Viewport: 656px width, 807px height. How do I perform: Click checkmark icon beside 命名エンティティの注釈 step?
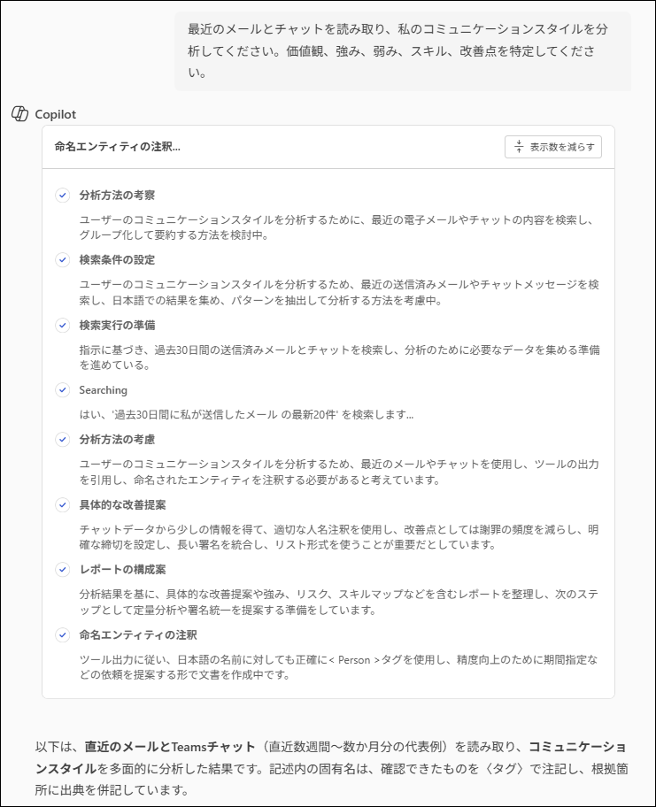pos(62,635)
